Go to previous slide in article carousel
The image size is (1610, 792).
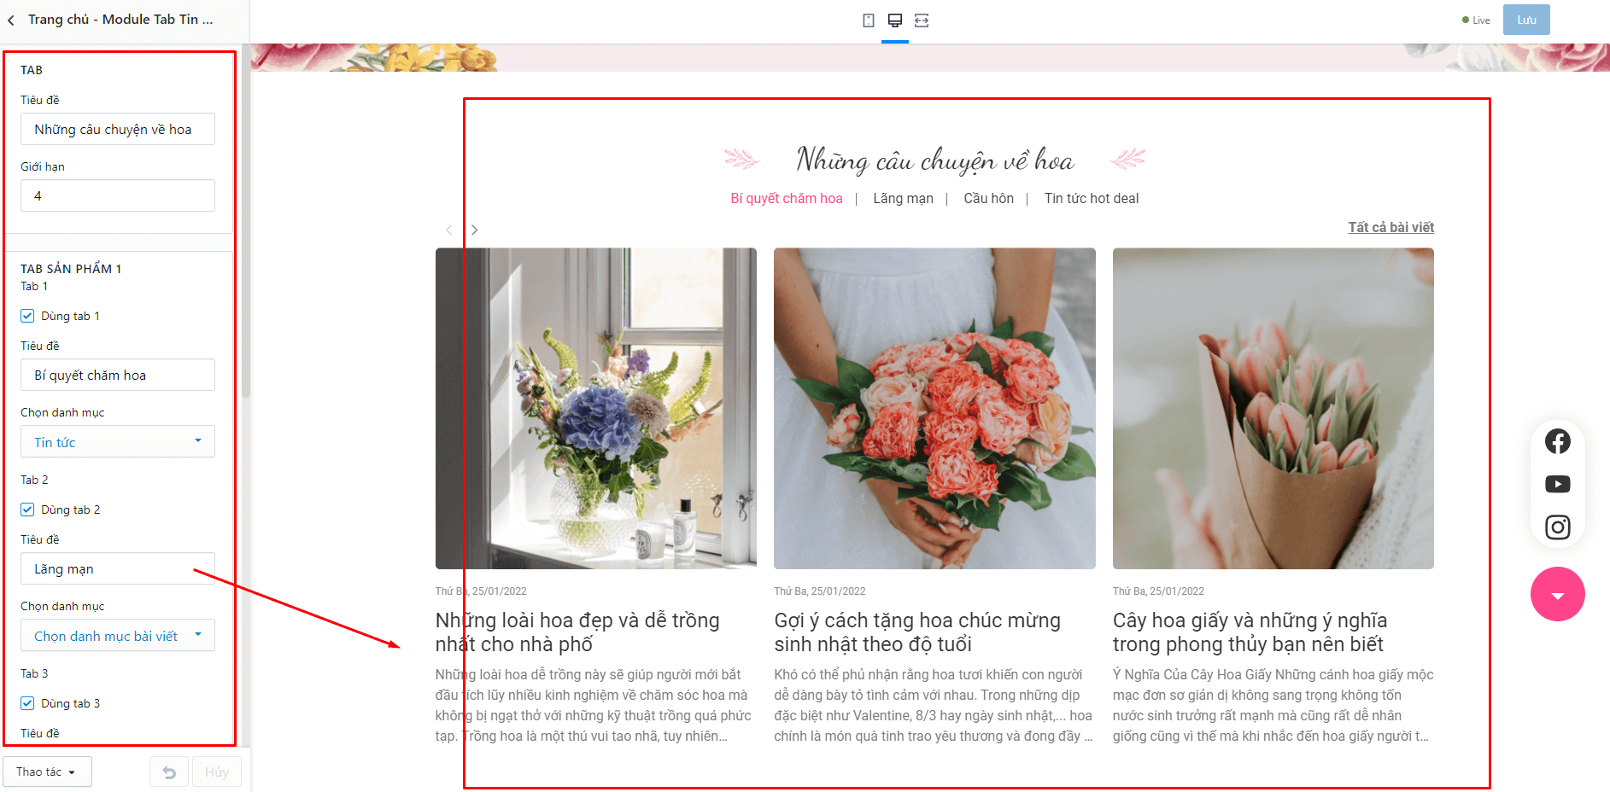coord(448,230)
